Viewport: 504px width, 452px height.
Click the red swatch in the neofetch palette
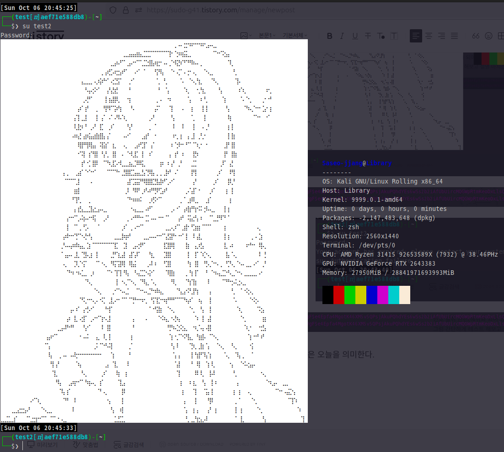click(339, 295)
